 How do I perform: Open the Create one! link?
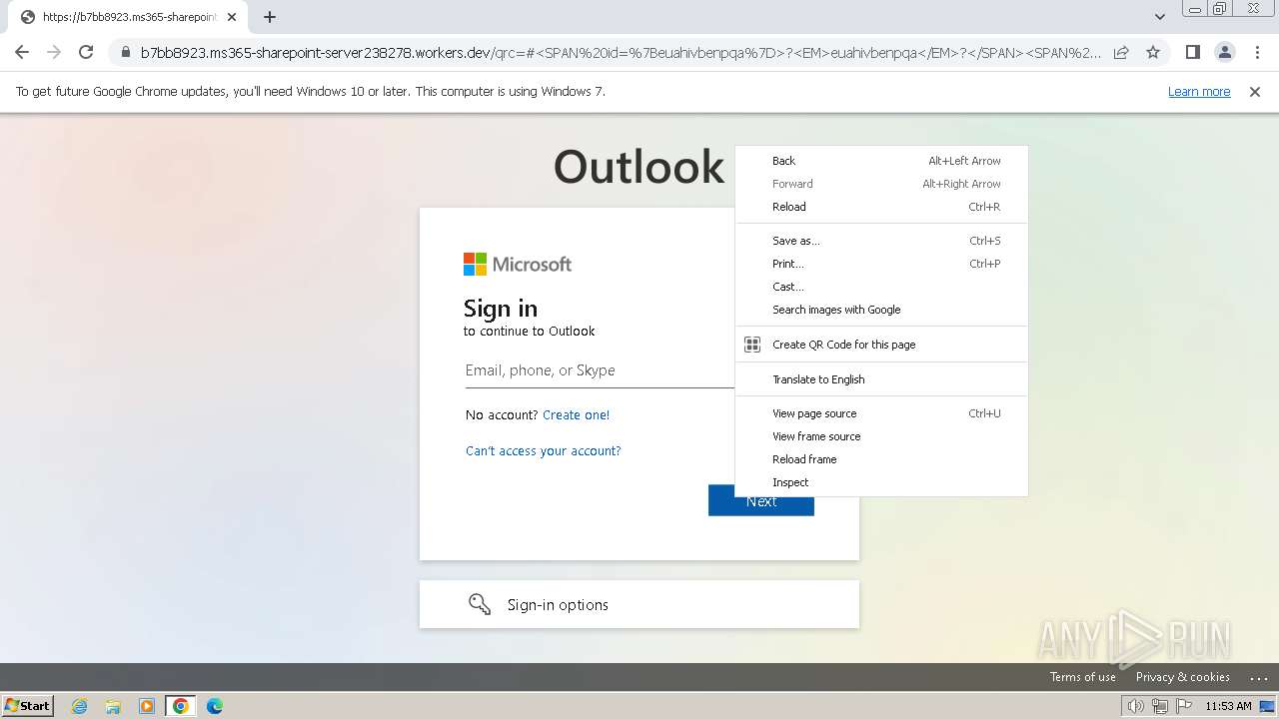pyautogui.click(x=576, y=415)
